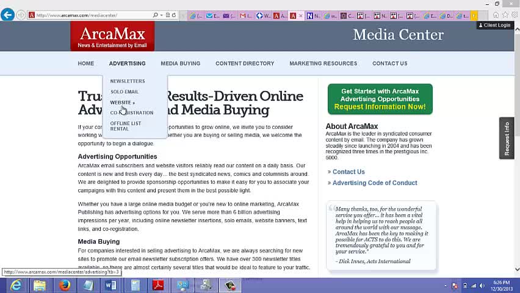Open the address bar dropdown arrow
The image size is (520, 293).
(x=162, y=15)
